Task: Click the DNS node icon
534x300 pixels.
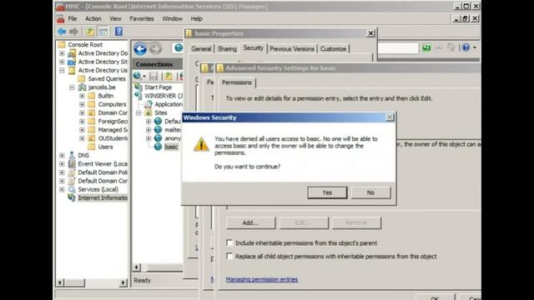Action: pyautogui.click(x=72, y=155)
